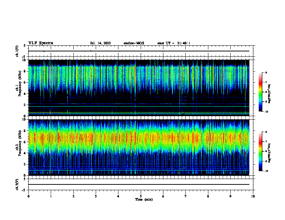Screen dimensions: 285x220
Task: Click the ch.2 PSD color scale bar
Action: coord(261,151)
